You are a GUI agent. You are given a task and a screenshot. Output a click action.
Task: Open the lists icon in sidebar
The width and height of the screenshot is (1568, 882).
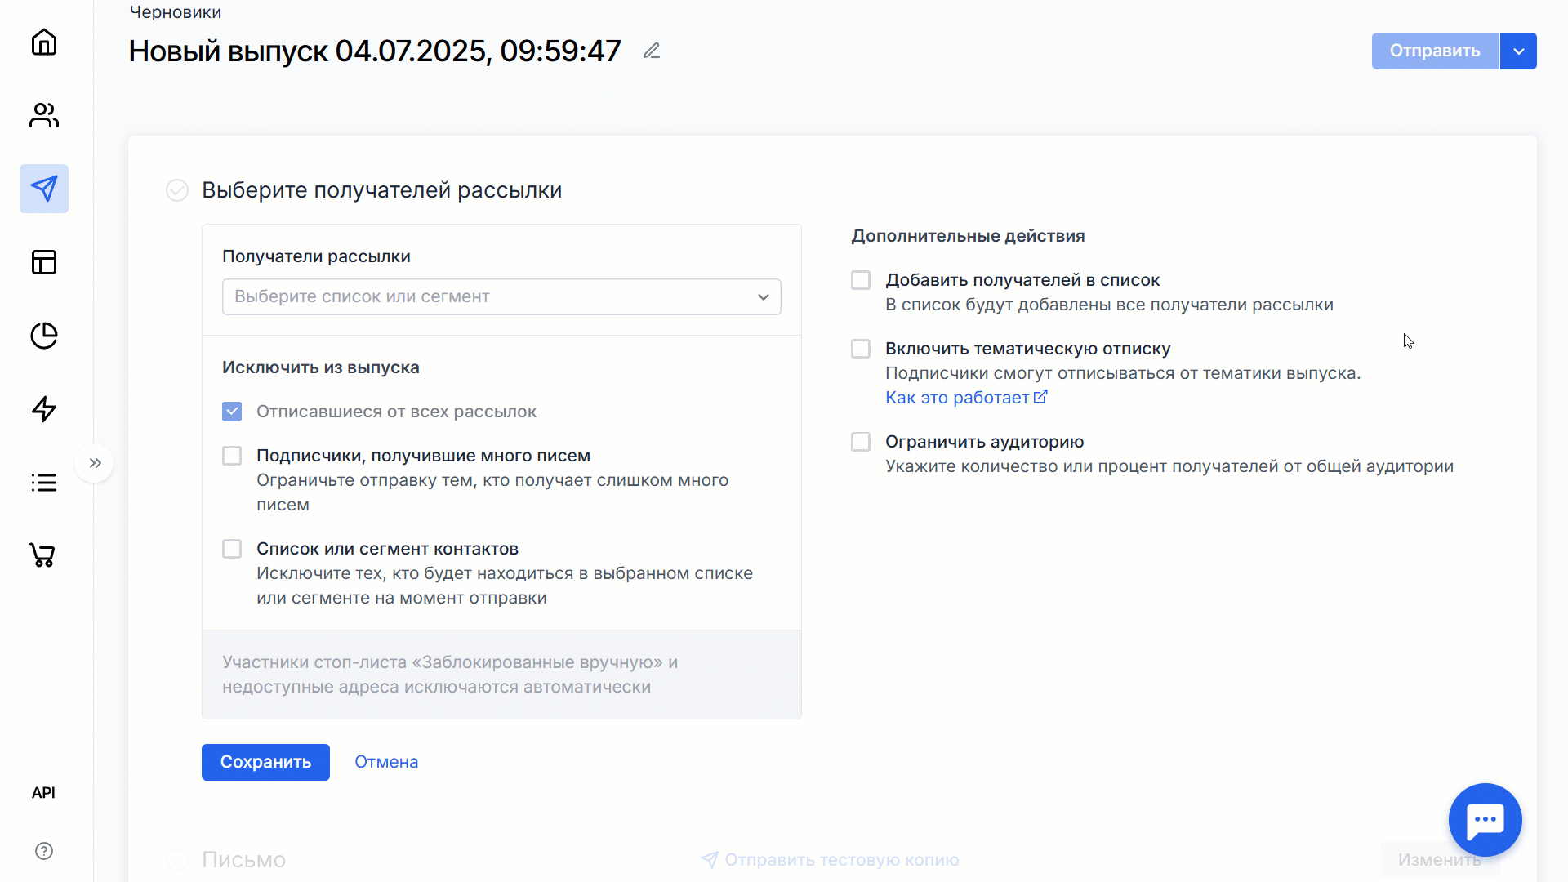44,483
